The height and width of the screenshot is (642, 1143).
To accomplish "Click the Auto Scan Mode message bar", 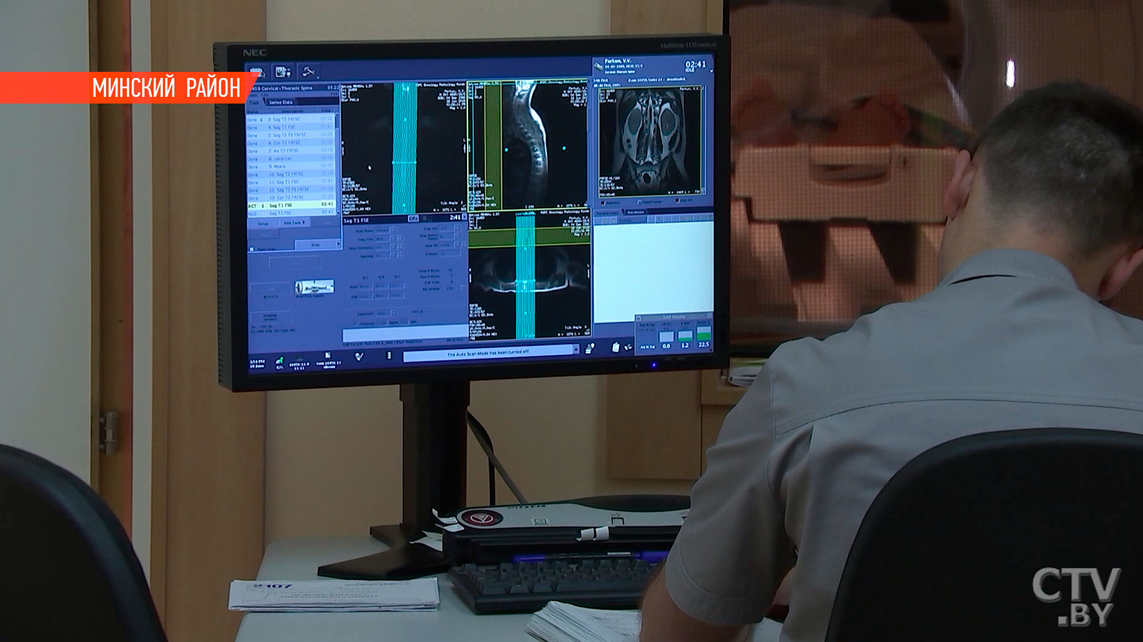I will (488, 353).
